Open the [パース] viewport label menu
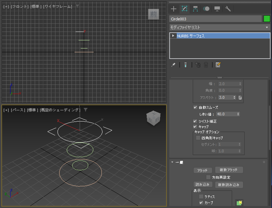The width and height of the screenshot is (272, 208). pyautogui.click(x=18, y=110)
